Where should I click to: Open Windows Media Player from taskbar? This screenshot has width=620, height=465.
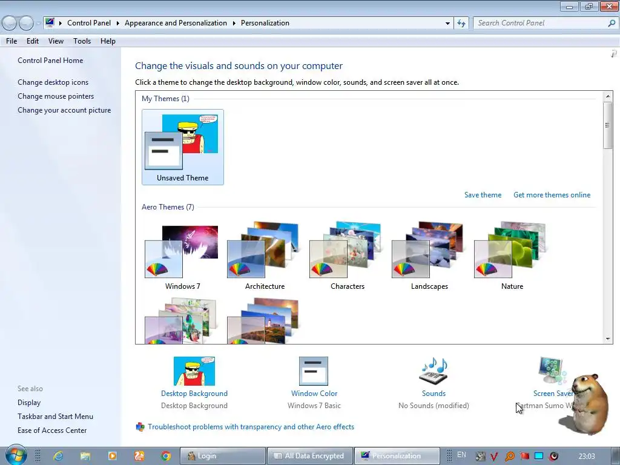tap(112, 456)
